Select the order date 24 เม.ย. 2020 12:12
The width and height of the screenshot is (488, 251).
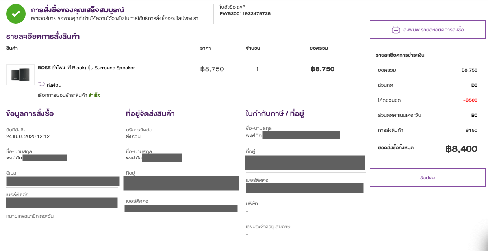coord(28,136)
